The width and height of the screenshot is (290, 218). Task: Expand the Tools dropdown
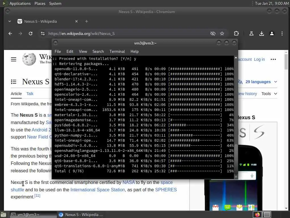(269, 94)
